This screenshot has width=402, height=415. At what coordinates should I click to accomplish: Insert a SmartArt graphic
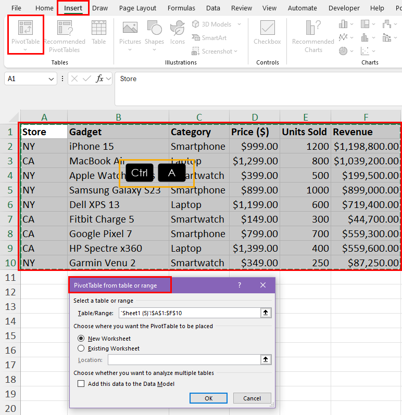pos(209,38)
